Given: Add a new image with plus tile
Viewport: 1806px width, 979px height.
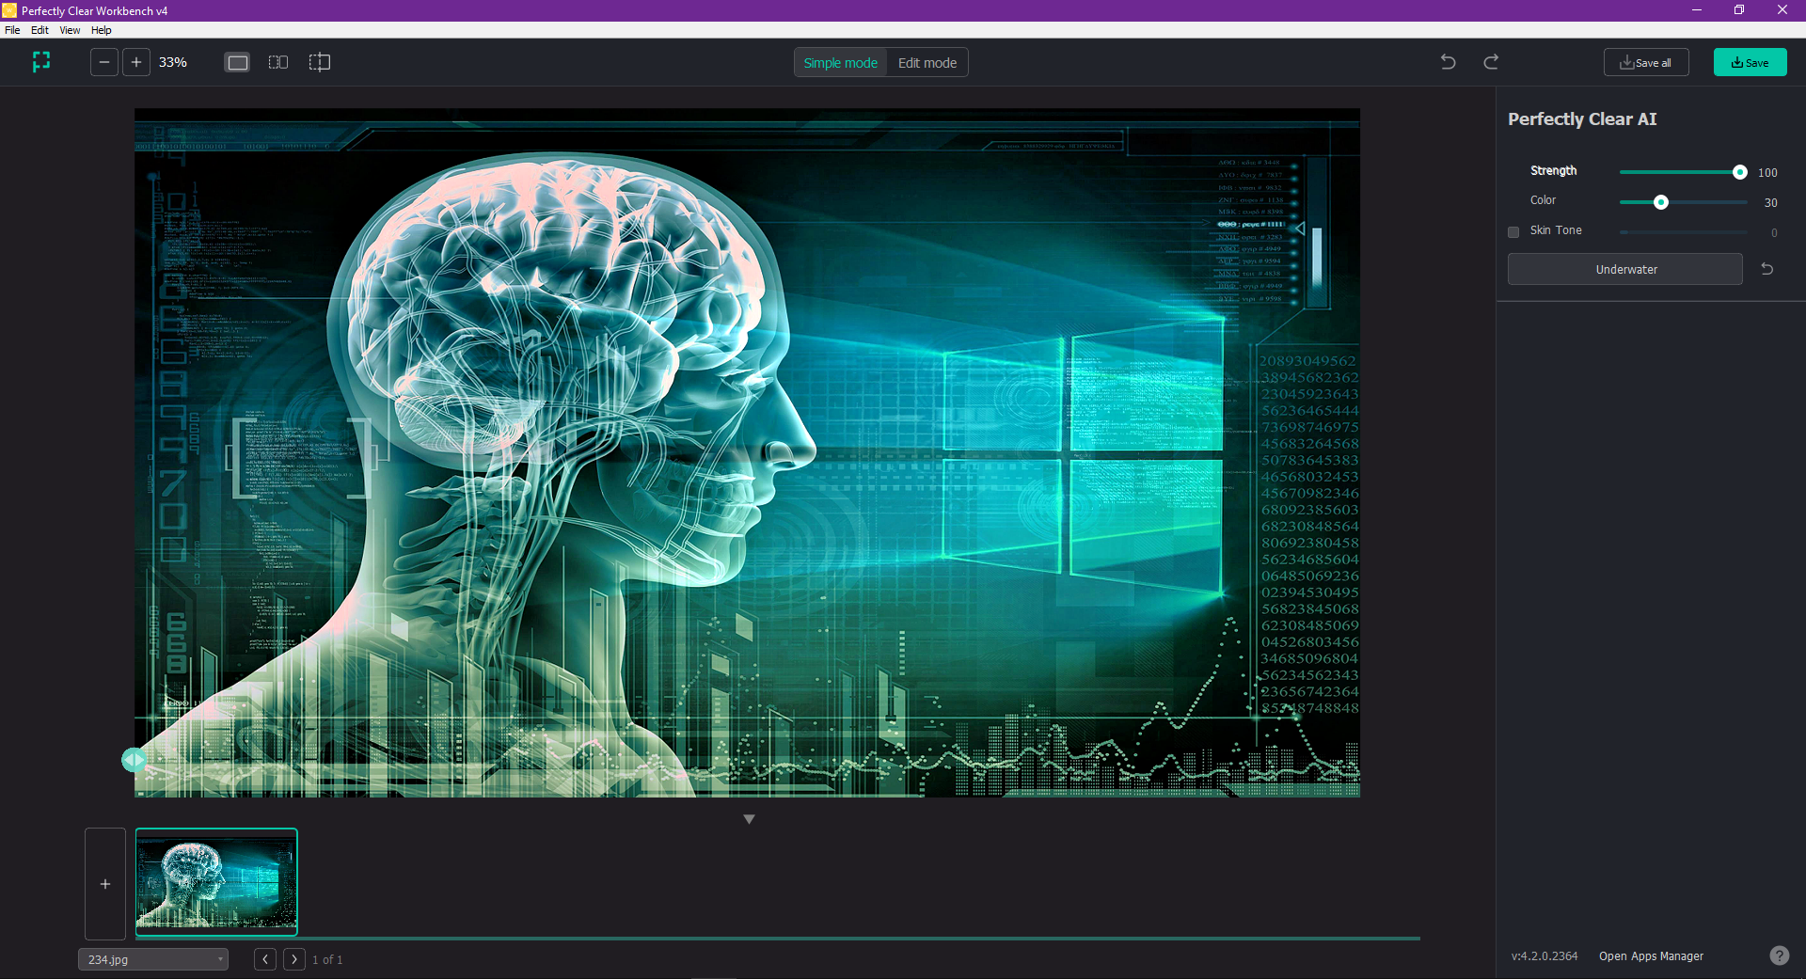Looking at the screenshot, I should [105, 884].
